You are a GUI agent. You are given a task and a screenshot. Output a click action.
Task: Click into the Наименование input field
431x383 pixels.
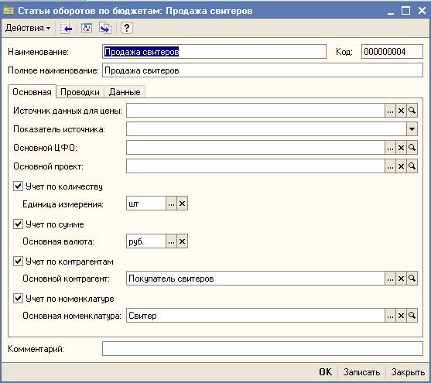pyautogui.click(x=214, y=52)
